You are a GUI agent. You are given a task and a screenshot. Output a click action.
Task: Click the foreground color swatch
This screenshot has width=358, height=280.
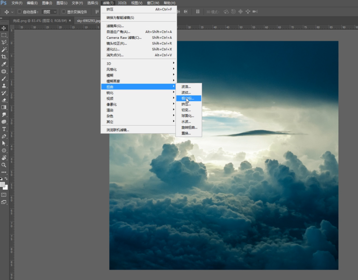pos(3,184)
